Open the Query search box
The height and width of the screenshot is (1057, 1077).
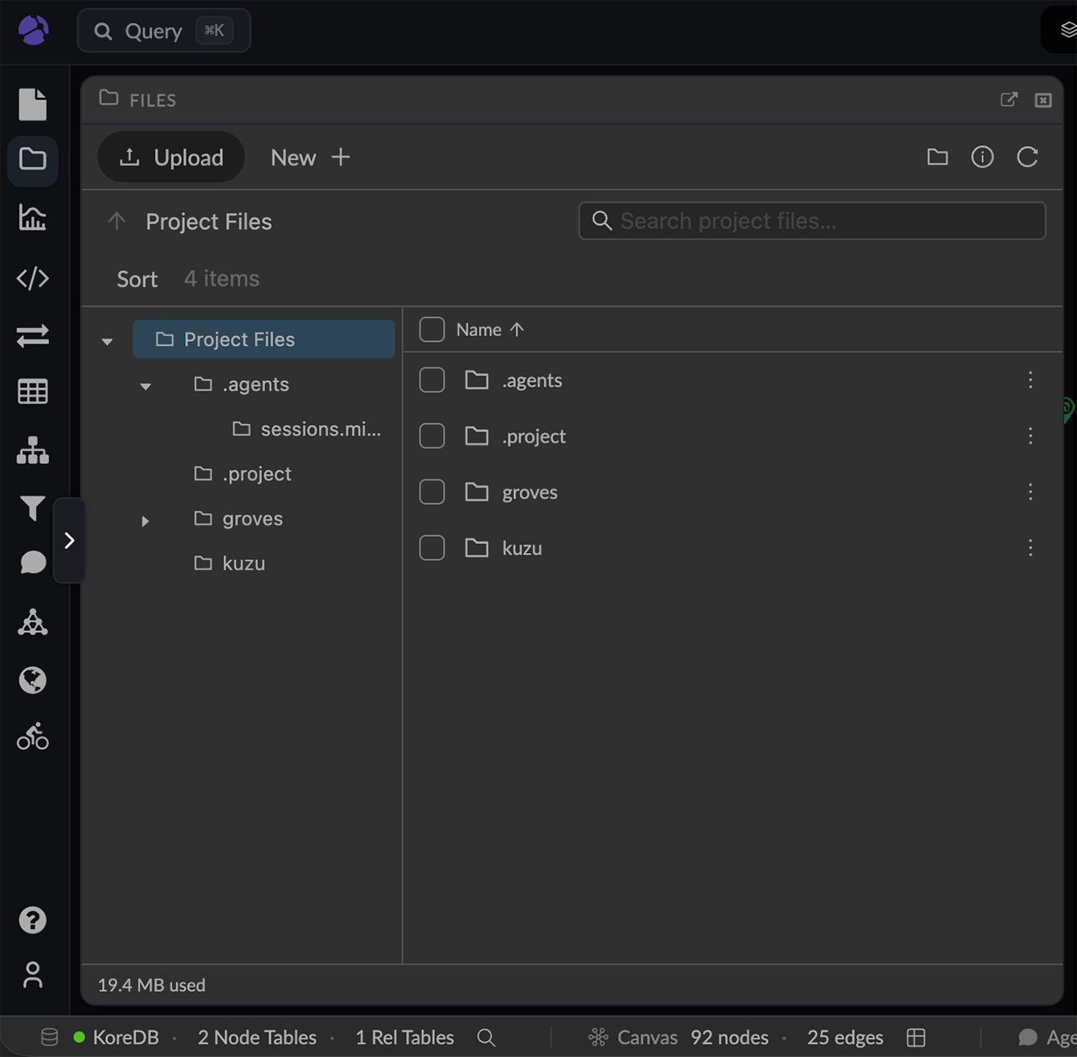click(164, 31)
